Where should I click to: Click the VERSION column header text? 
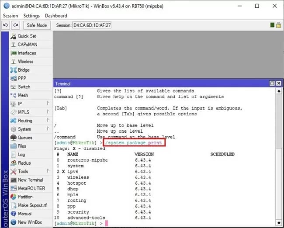tap(144, 154)
